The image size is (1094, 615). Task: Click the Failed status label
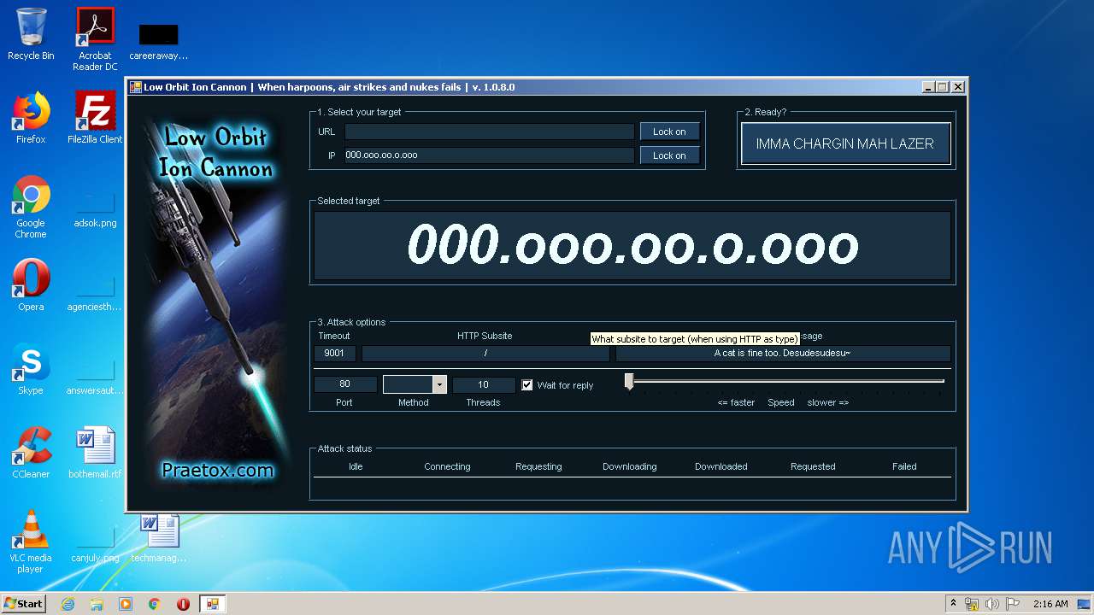coord(904,466)
